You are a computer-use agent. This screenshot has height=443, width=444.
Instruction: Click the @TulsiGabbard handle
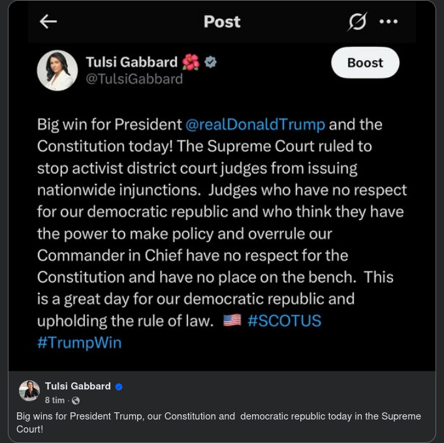coord(134,80)
